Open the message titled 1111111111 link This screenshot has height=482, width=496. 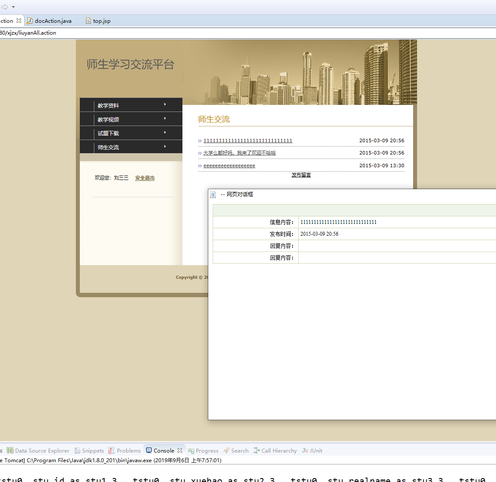[248, 140]
